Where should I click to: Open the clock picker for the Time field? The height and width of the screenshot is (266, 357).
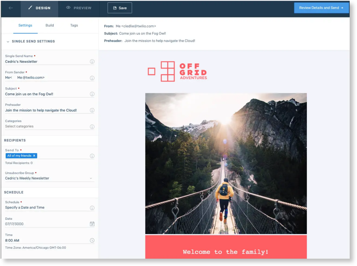(92, 240)
